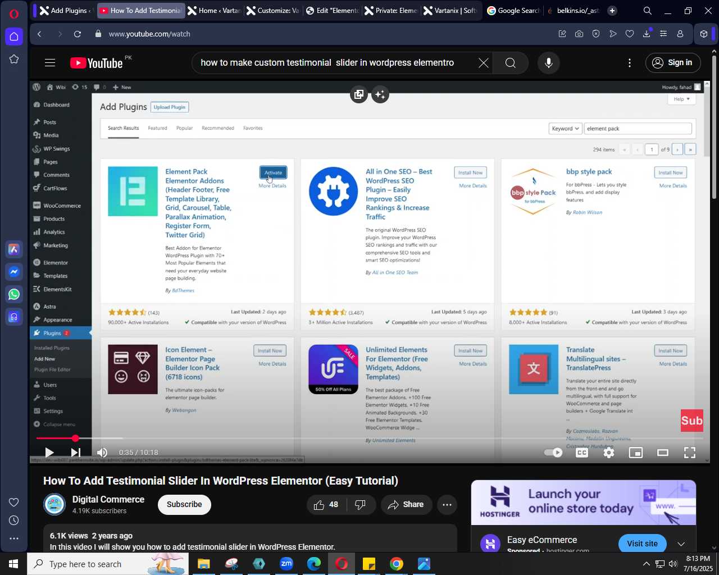Viewport: 719px width, 575px height.
Task: Mute the video volume speaker
Action: tap(102, 453)
